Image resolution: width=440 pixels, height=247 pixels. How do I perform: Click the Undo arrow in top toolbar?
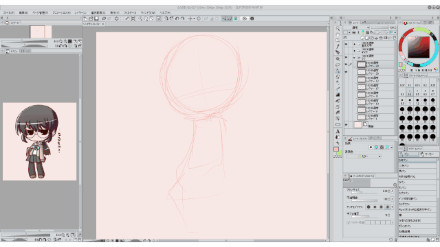tap(104, 19)
